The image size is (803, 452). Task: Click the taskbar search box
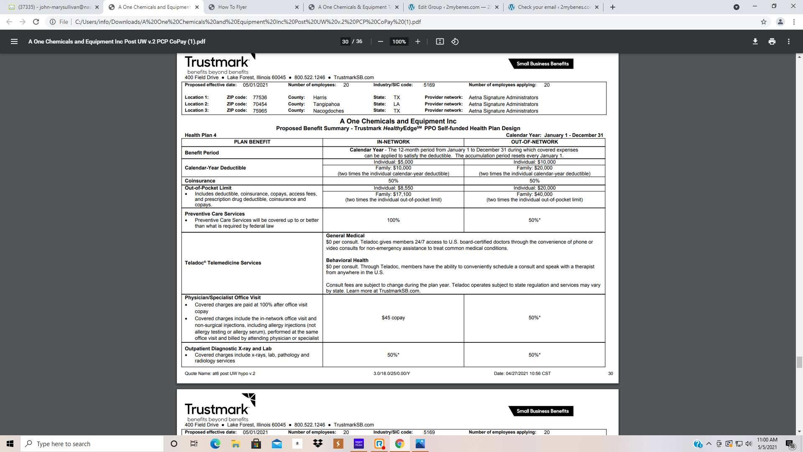click(92, 444)
